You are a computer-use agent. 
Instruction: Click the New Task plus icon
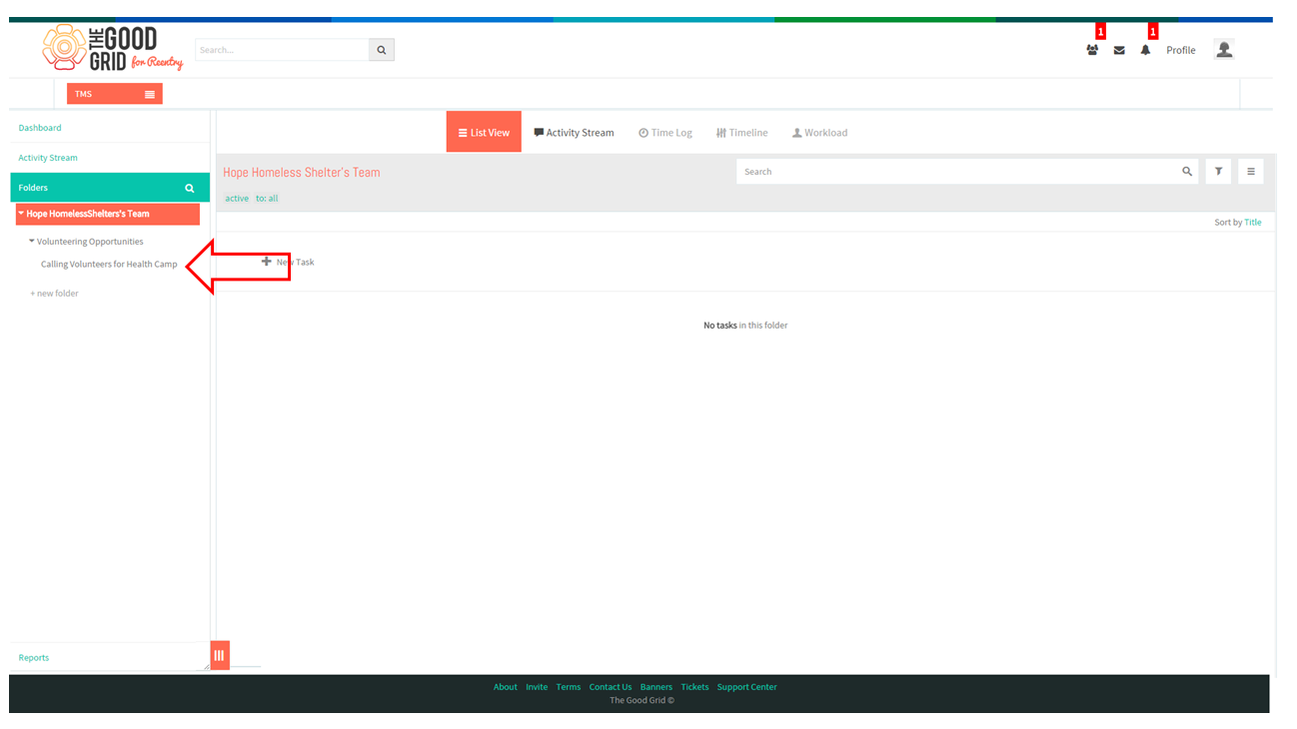[x=267, y=262]
